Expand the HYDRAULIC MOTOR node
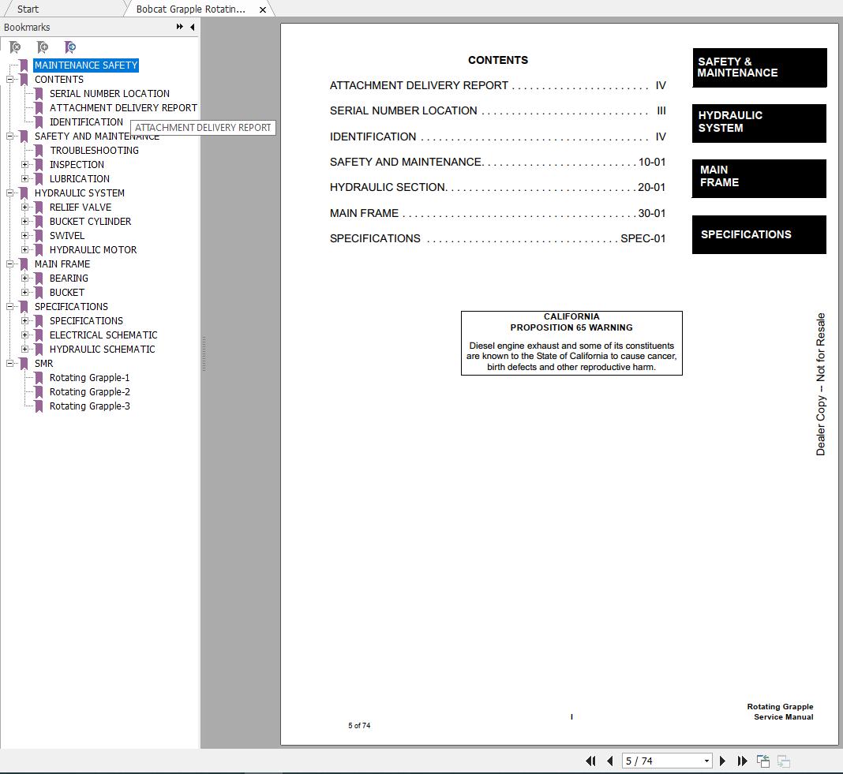This screenshot has height=774, width=843. [24, 250]
